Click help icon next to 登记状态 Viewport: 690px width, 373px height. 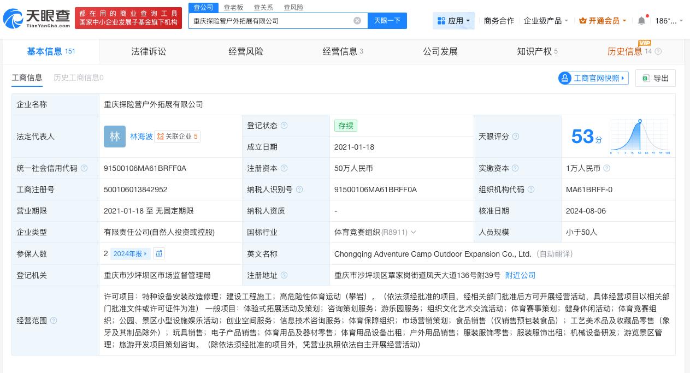[284, 126]
